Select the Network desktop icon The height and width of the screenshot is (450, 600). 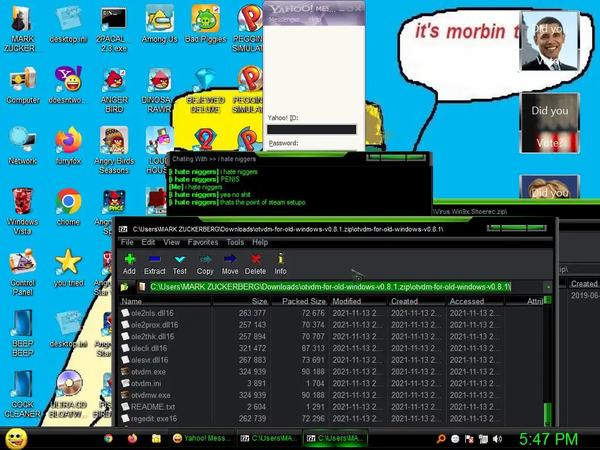(x=23, y=146)
